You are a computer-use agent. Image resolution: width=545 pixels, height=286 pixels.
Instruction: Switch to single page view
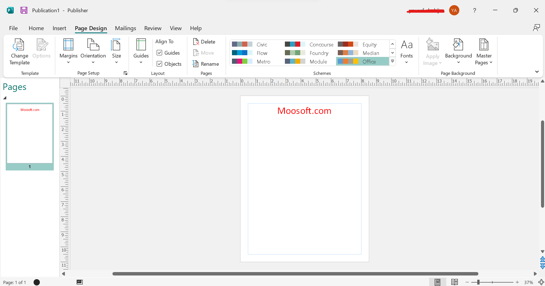click(x=437, y=282)
